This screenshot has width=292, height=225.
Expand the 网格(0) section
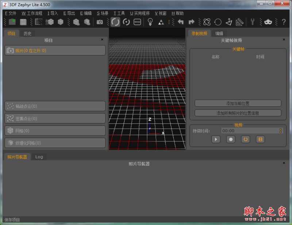(x=55, y=131)
